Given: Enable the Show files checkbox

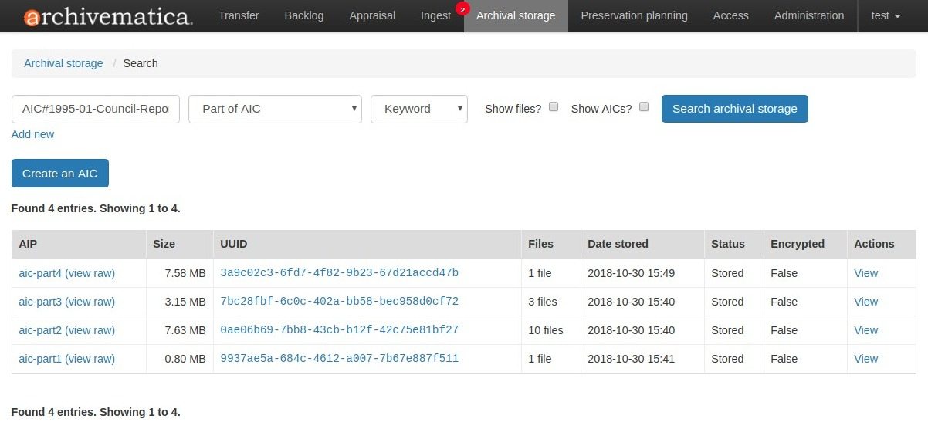Looking at the screenshot, I should [554, 107].
